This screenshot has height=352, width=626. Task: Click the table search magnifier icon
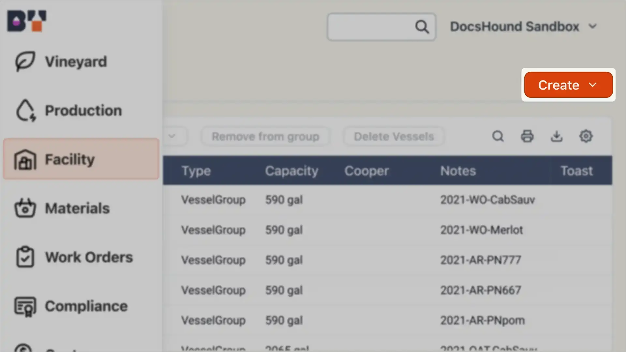click(498, 136)
